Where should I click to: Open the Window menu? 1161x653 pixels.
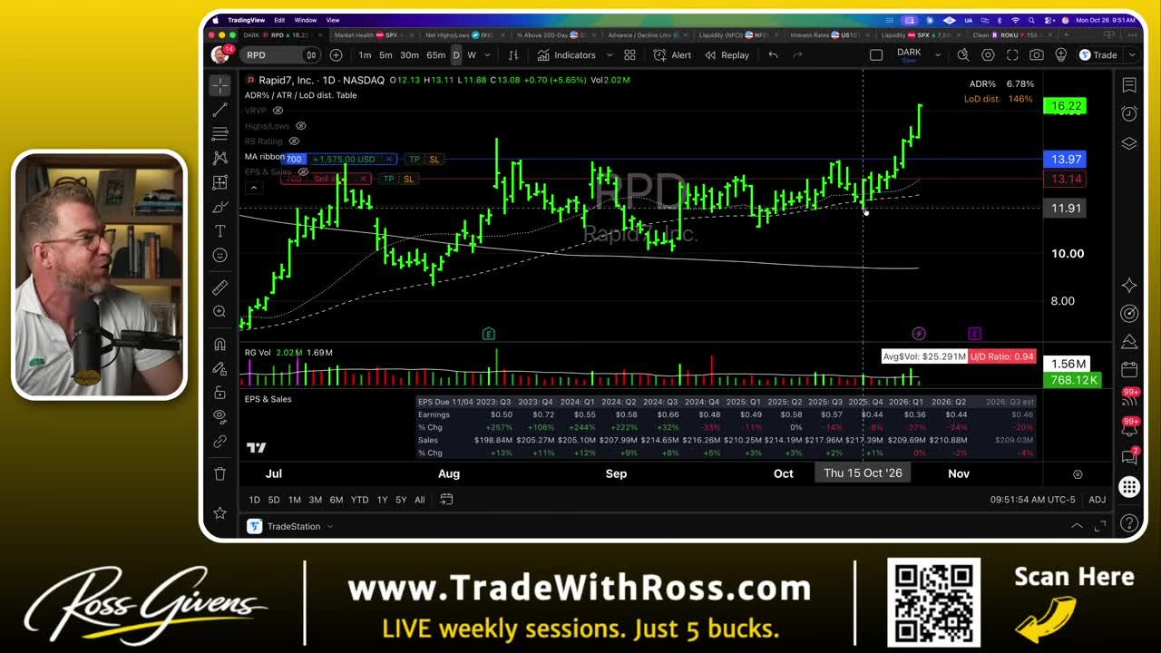click(x=306, y=20)
